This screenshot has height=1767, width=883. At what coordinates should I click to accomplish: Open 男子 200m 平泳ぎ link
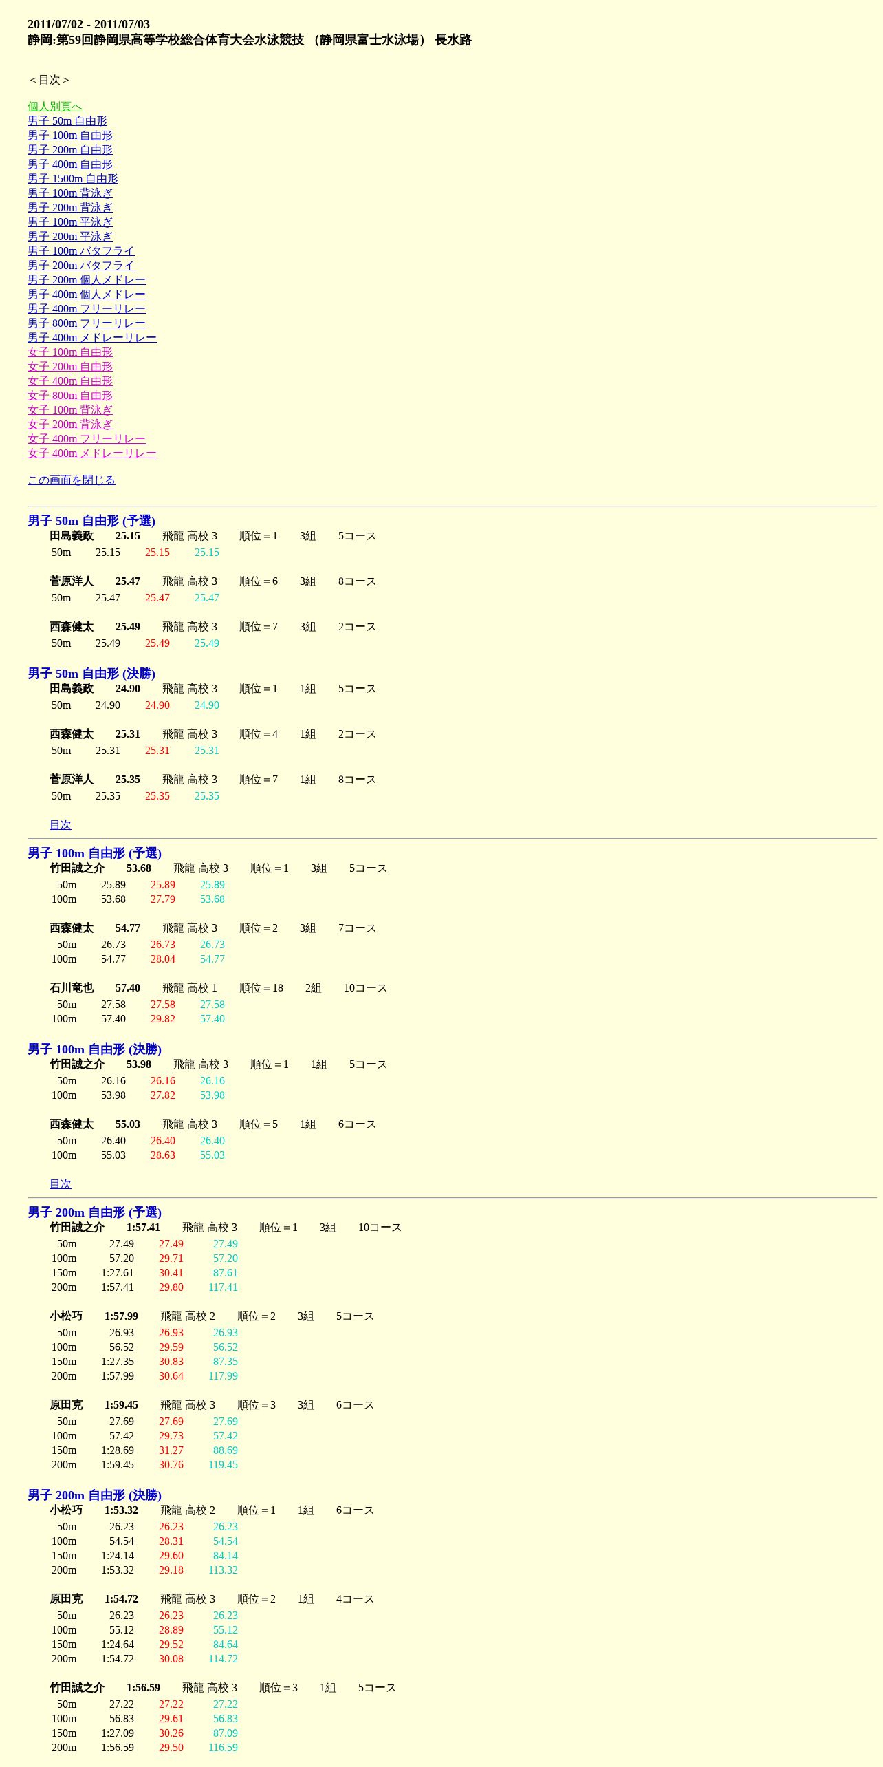(x=70, y=236)
